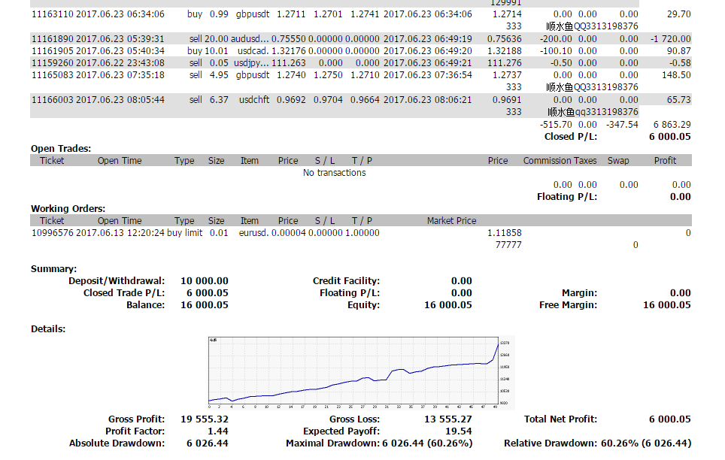This screenshot has height=460, width=725.
Task: Select ticket number 11165083
Action: (x=52, y=75)
